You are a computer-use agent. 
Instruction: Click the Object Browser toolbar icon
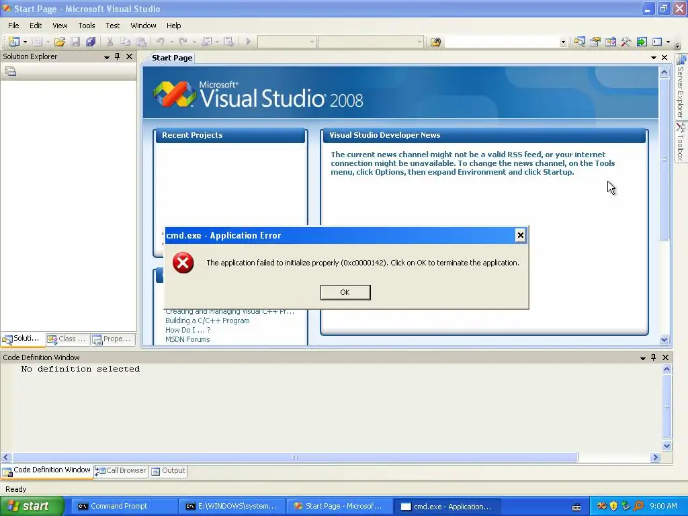[611, 42]
